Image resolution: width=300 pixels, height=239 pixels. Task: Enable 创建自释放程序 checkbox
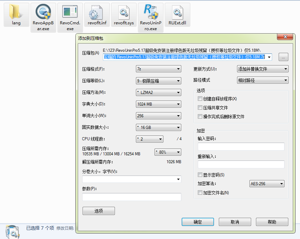coord(200,99)
